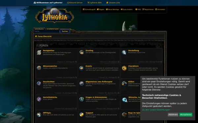
Task: Open Zu den Cookie-Einstellungen link
Action: click(156, 110)
